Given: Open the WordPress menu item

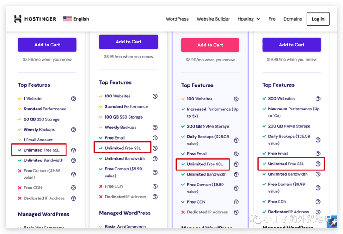Looking at the screenshot, I should pos(177,19).
